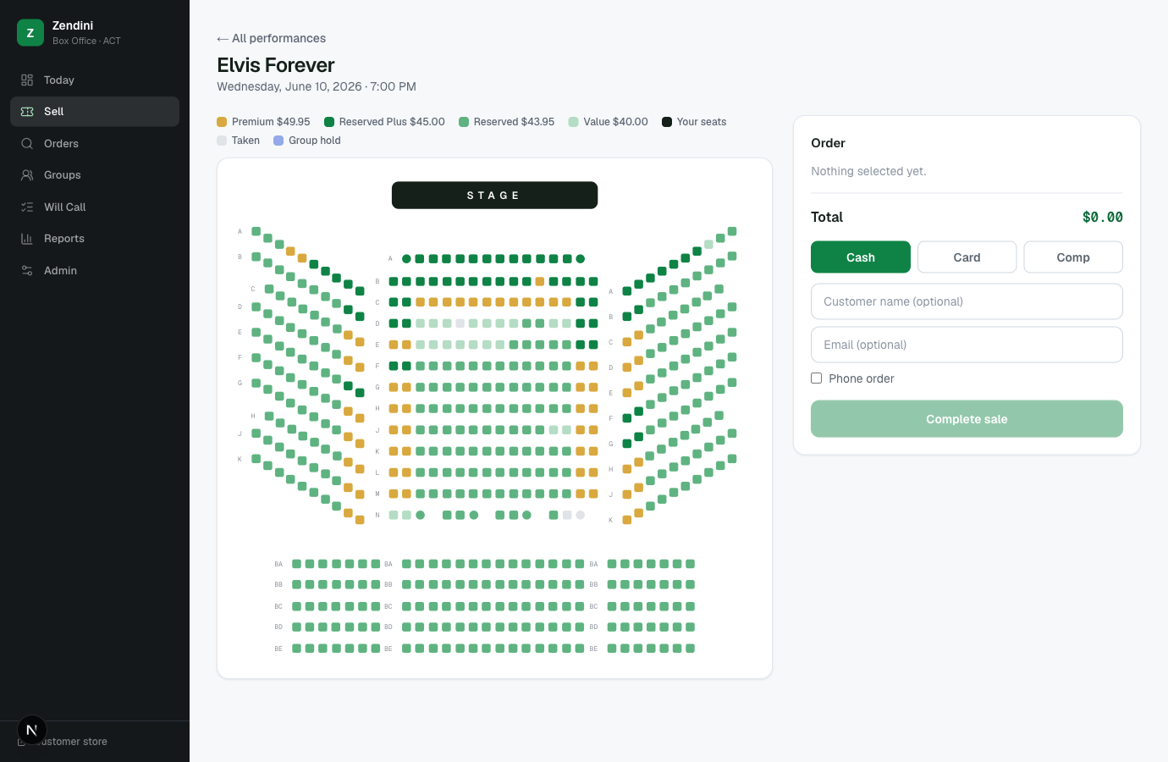Click the Complete sale button

[x=967, y=419]
